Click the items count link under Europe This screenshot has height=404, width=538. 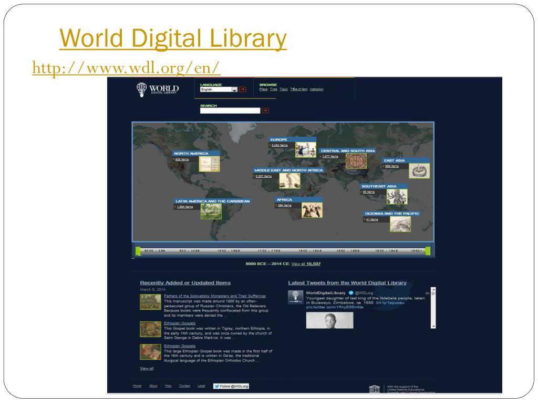click(x=280, y=145)
